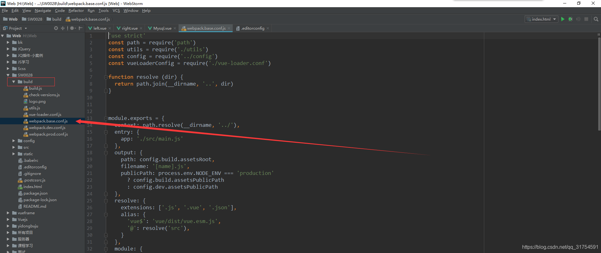Expand the JQuery folder
This screenshot has height=253, width=601.
[x=8, y=49]
